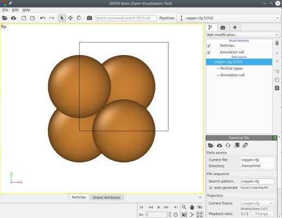Click the undo arrow in the toolbar
The height and width of the screenshot is (218, 282).
(x=43, y=18)
